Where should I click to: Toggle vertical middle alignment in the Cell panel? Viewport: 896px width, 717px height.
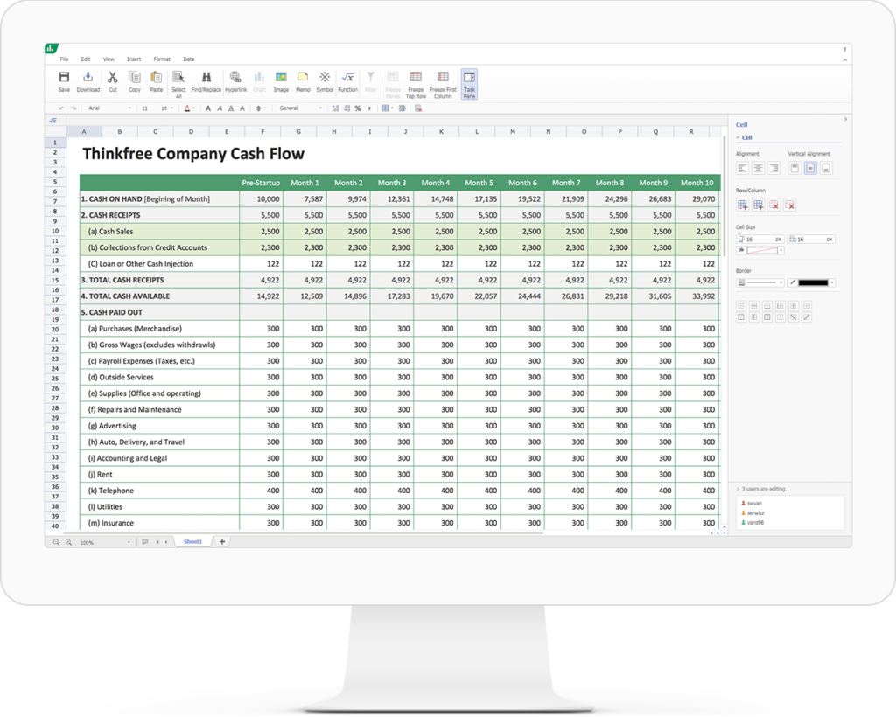(810, 168)
